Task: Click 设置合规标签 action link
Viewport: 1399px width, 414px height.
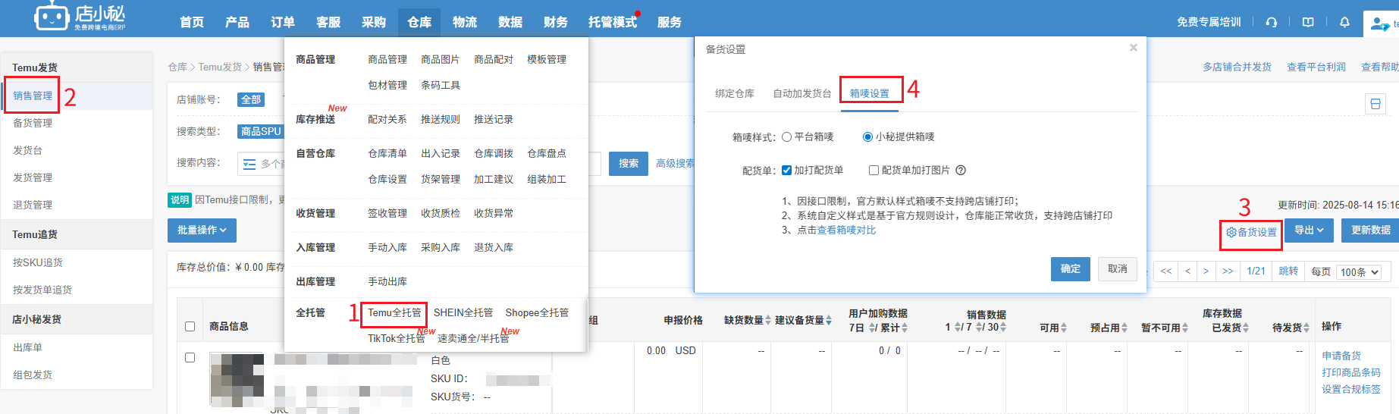Action: (x=1351, y=389)
